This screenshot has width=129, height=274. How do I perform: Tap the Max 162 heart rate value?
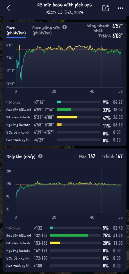(x=87, y=156)
